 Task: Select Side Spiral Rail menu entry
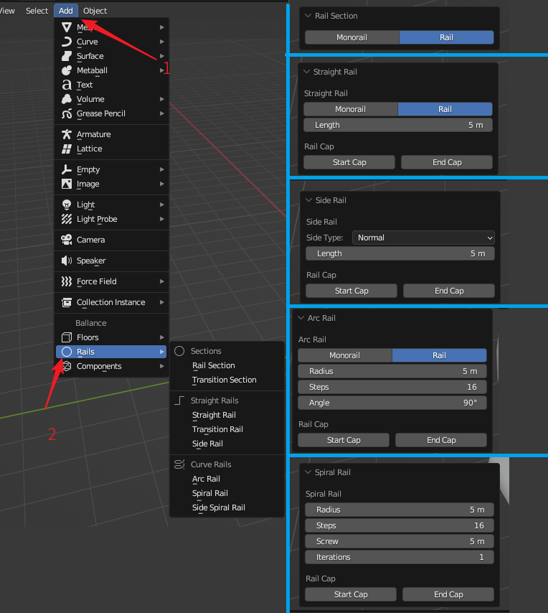point(218,507)
